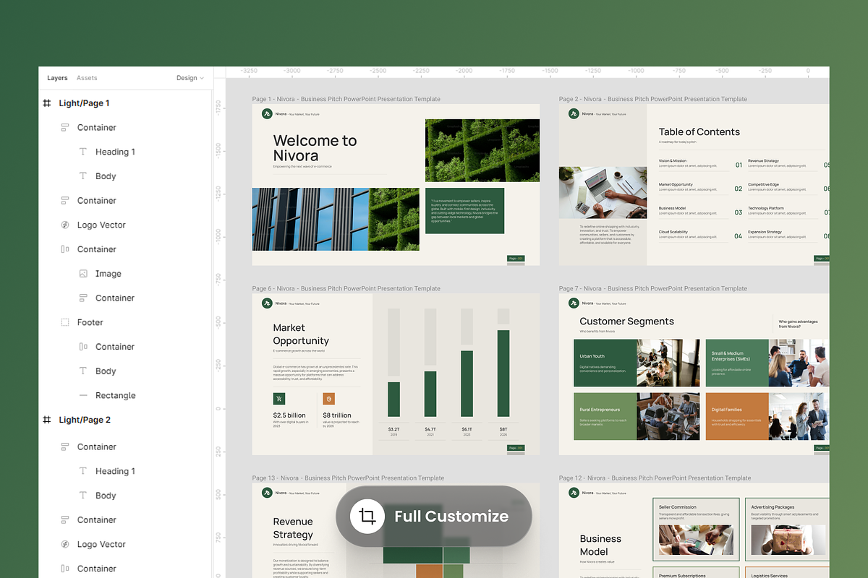This screenshot has height=578, width=868.
Task: Click the text icon of Heading 1 under Light/Page 2
Action: coord(83,471)
